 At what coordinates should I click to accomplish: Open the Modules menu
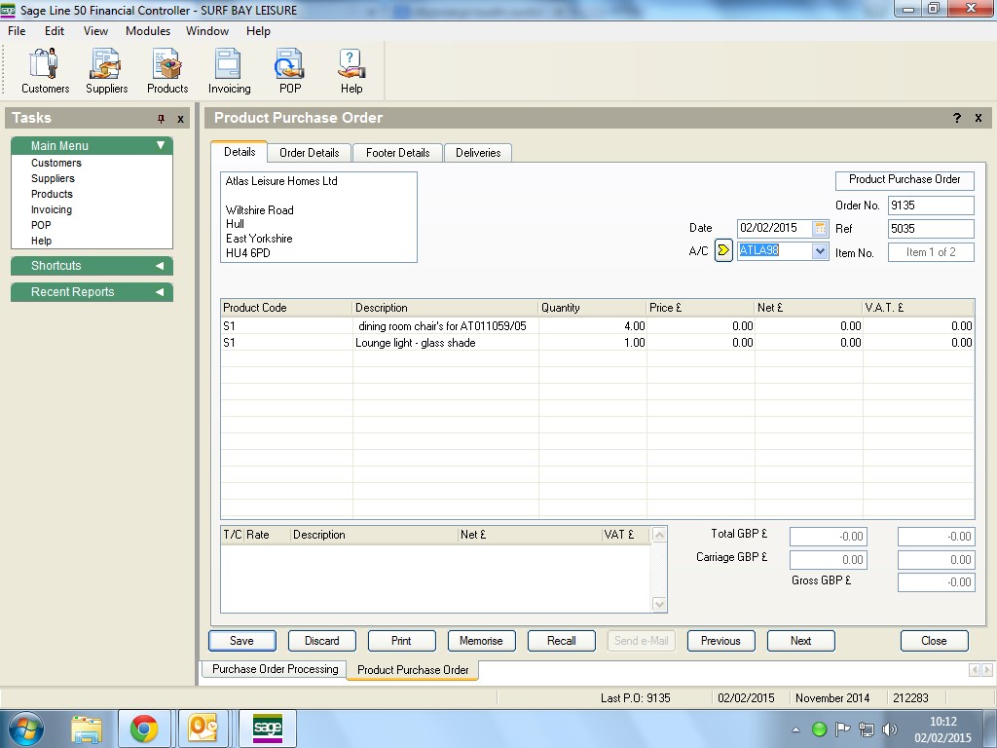(x=148, y=31)
